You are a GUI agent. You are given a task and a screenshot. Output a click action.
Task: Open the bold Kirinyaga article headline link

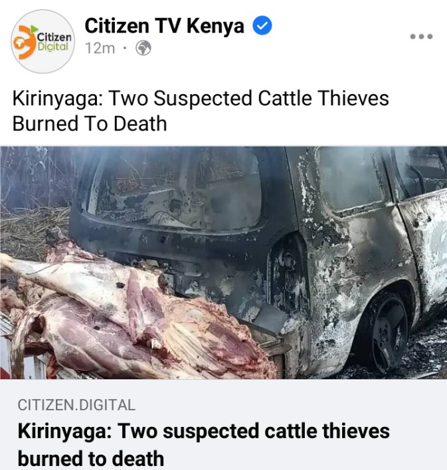204,445
